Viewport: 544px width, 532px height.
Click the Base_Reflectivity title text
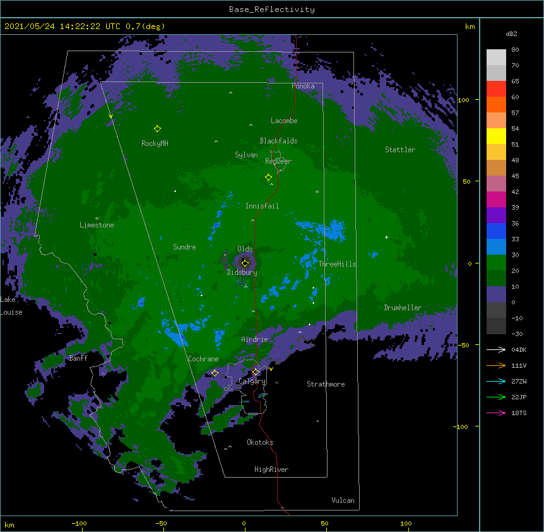(x=272, y=9)
